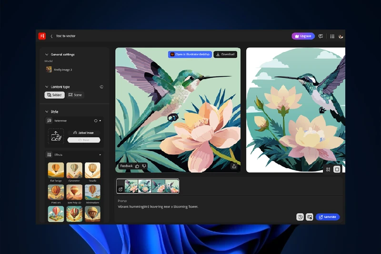This screenshot has width=381, height=254.
Task: Expand the Effects dropdown arrow
Action: (x=100, y=155)
